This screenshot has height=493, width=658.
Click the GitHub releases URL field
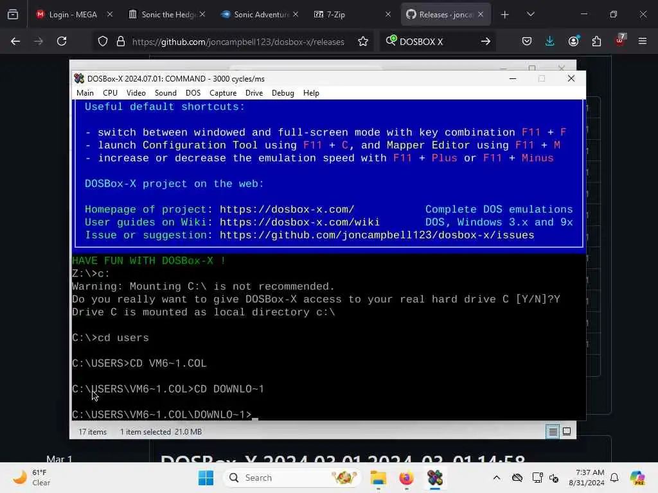coord(238,42)
